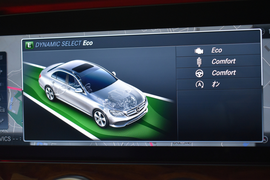Screen dimensions: 270x180
Task: Tap the speaker icon in left sidebar
Action: [x=1, y=84]
